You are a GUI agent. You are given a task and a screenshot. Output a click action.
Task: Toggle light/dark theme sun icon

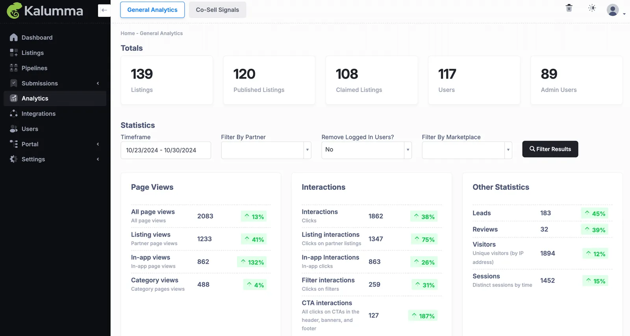pos(592,8)
